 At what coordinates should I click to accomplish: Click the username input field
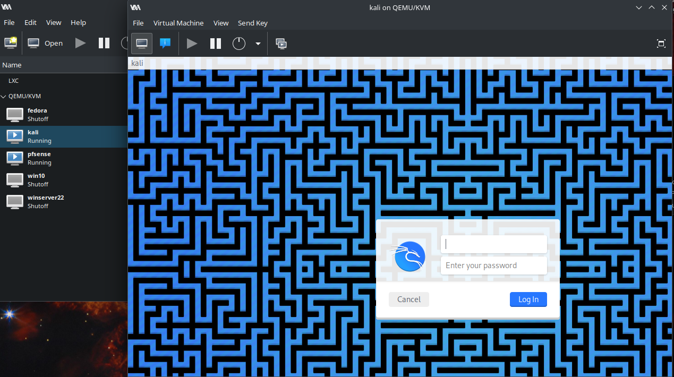(493, 244)
